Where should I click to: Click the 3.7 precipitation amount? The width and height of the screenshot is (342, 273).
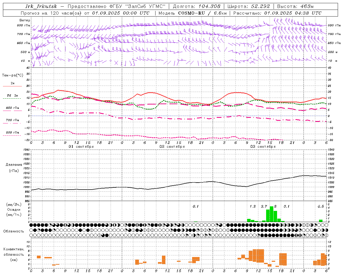tap(264, 206)
